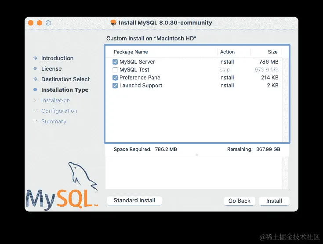The width and height of the screenshot is (323, 244).
Task: Click the Remaining 367.99 GB value
Action: tap(268, 149)
